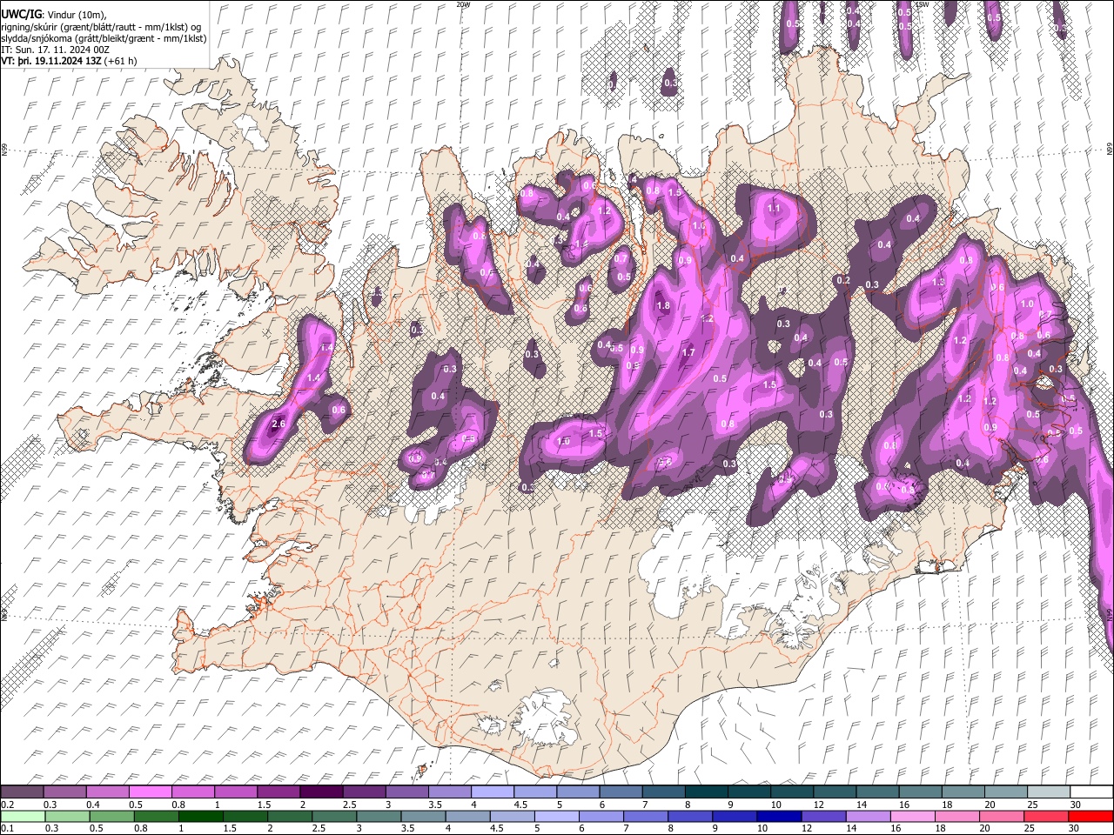
Task: Pick the magenta-purple swatch labeled 1.5 in the purple scale
Action: click(x=278, y=792)
